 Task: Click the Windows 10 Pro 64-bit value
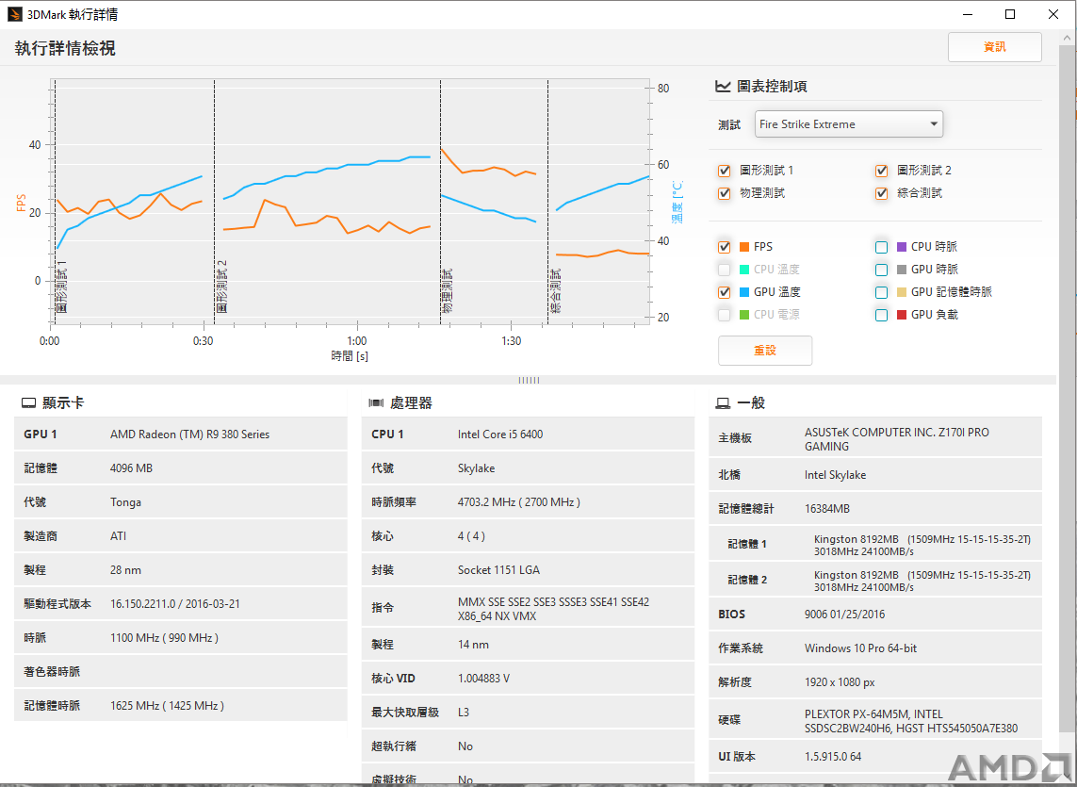[860, 648]
